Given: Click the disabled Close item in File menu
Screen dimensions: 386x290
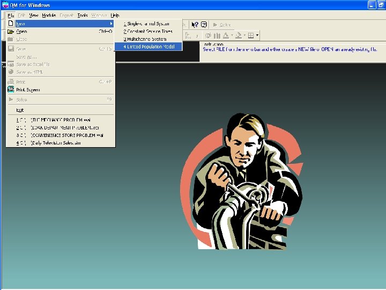Looking at the screenshot, I should pos(60,39).
